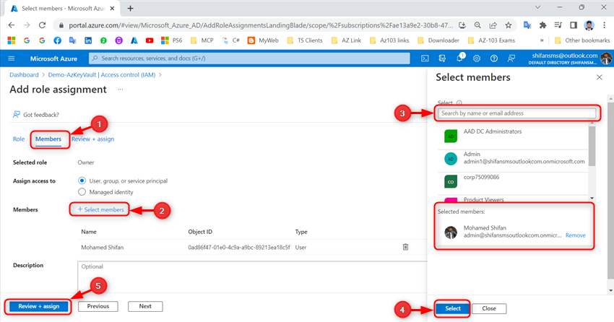The image size is (614, 322).
Task: Open more options ellipsis beside Add role assignment
Action: tap(120, 90)
